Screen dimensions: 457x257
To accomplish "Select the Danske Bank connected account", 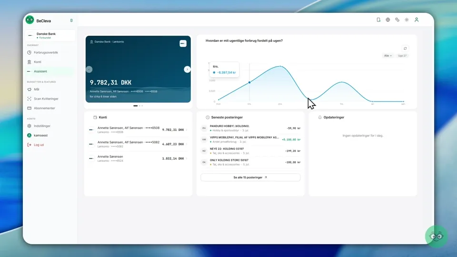I will (50, 36).
